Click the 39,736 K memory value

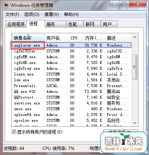click(93, 45)
